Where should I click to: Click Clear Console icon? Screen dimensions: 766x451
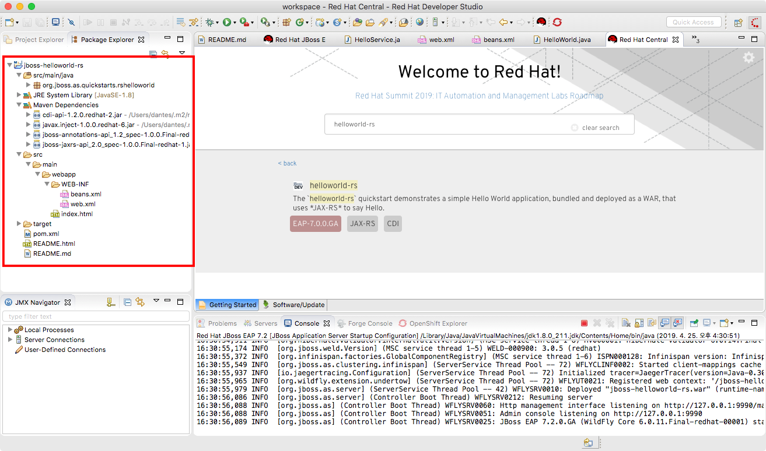[x=626, y=323]
